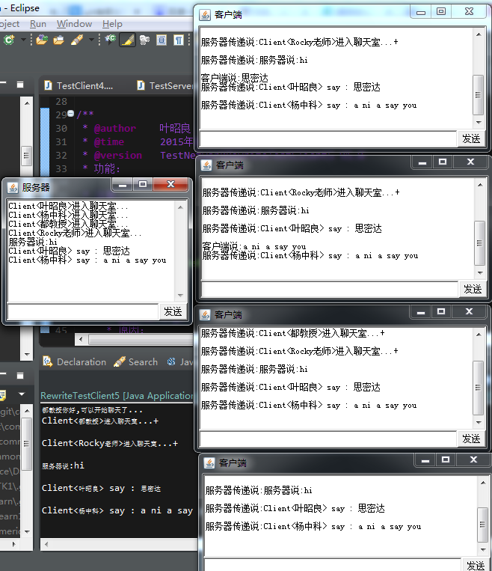Click 发送 button in the 服务器 window

pos(173,311)
